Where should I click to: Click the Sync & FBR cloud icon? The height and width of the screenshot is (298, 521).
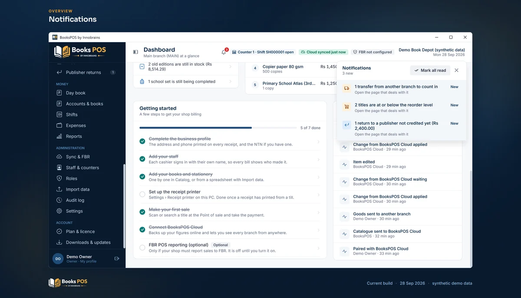point(59,157)
